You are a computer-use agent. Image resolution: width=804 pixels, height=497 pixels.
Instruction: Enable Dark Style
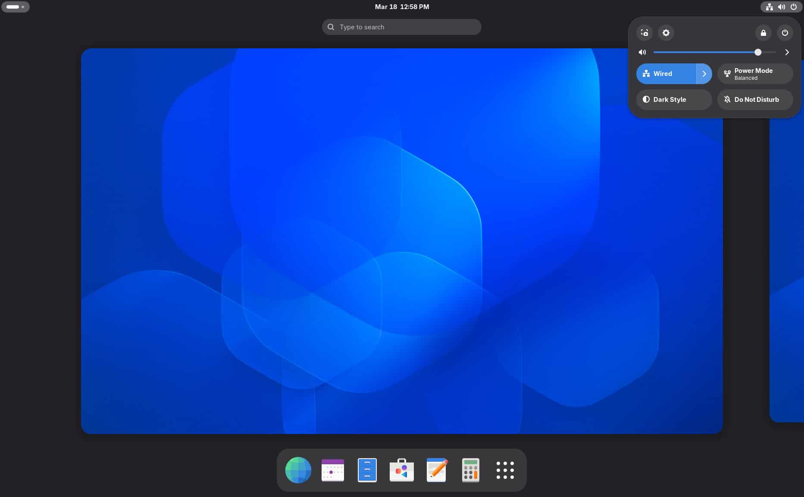pyautogui.click(x=674, y=100)
